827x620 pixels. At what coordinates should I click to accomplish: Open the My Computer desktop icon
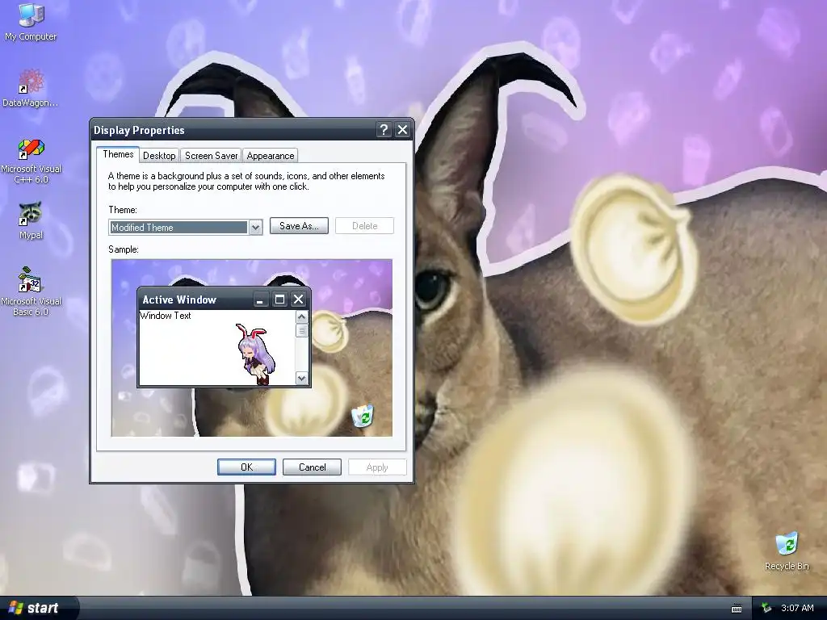tap(31, 21)
